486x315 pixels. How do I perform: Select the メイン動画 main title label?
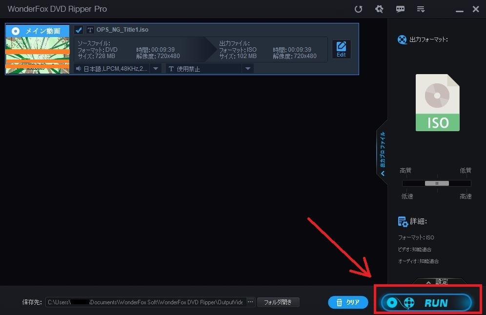click(38, 31)
